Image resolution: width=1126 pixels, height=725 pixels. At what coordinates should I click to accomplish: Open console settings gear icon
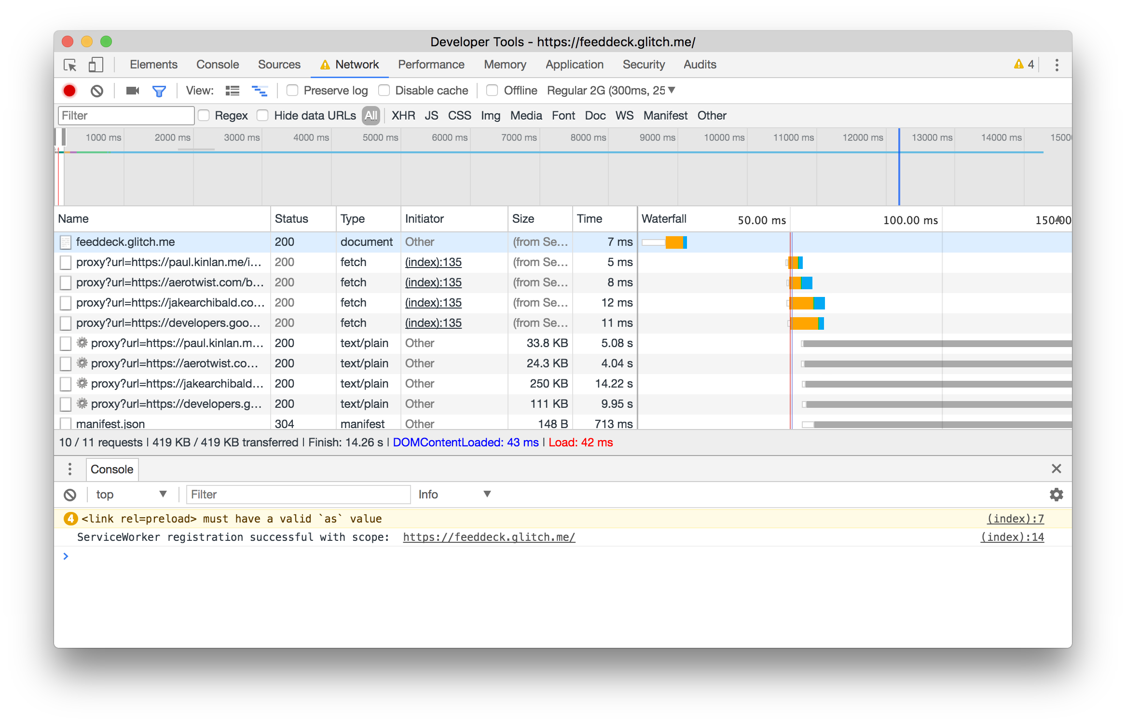[1056, 495]
